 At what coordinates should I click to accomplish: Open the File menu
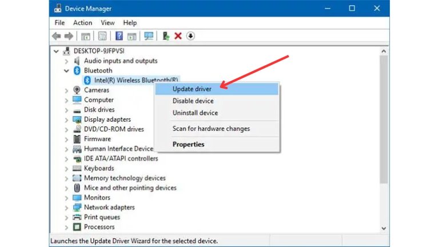(59, 23)
